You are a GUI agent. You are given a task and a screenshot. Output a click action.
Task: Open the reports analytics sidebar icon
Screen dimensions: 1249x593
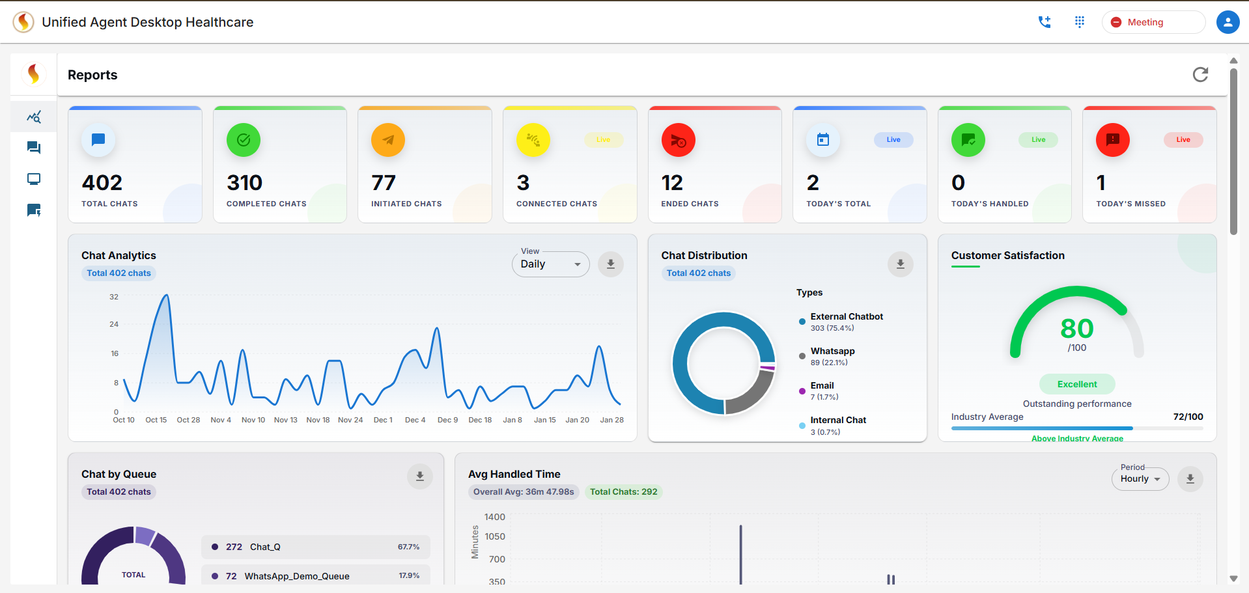[x=34, y=117]
